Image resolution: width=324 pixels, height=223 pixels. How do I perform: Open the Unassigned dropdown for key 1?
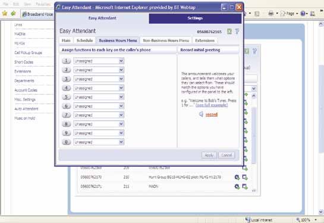pyautogui.click(x=99, y=61)
